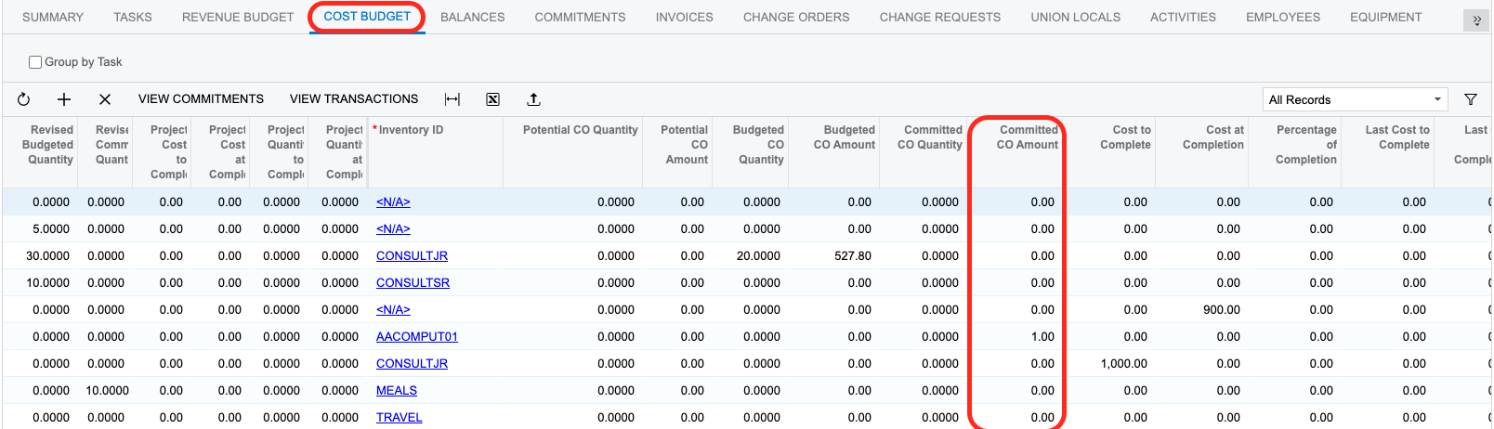
Task: Click the Refresh icon in the grid toolbar
Action: click(x=24, y=99)
